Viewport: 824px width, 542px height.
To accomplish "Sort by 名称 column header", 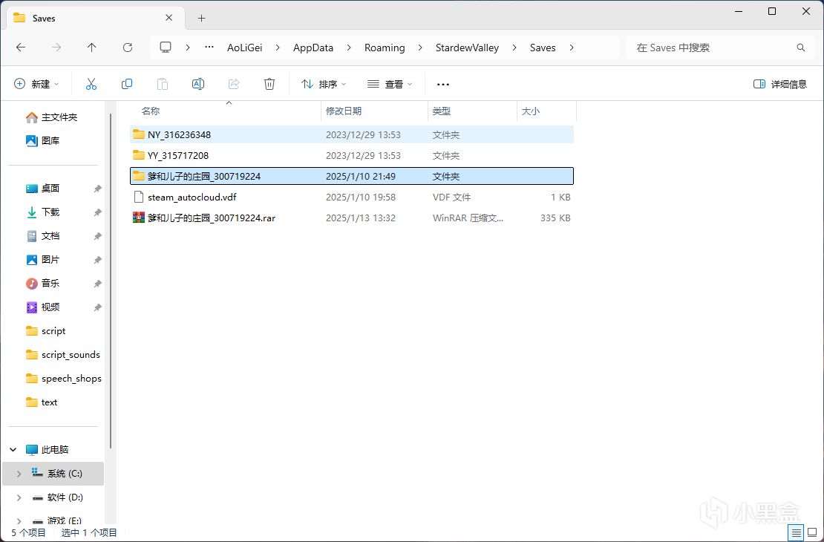I will (226, 111).
